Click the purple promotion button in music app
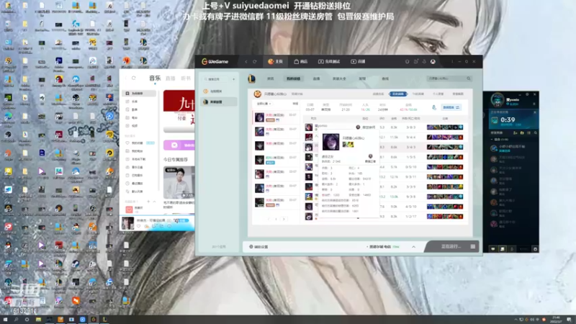 179,145
